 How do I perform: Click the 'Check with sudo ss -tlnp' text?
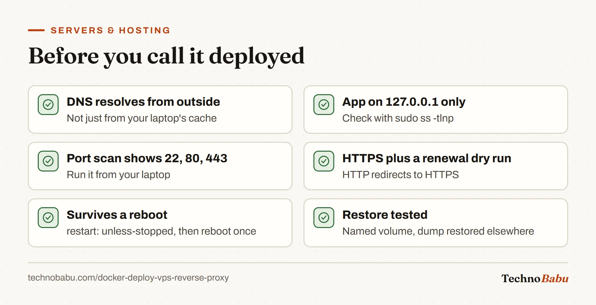tap(398, 118)
